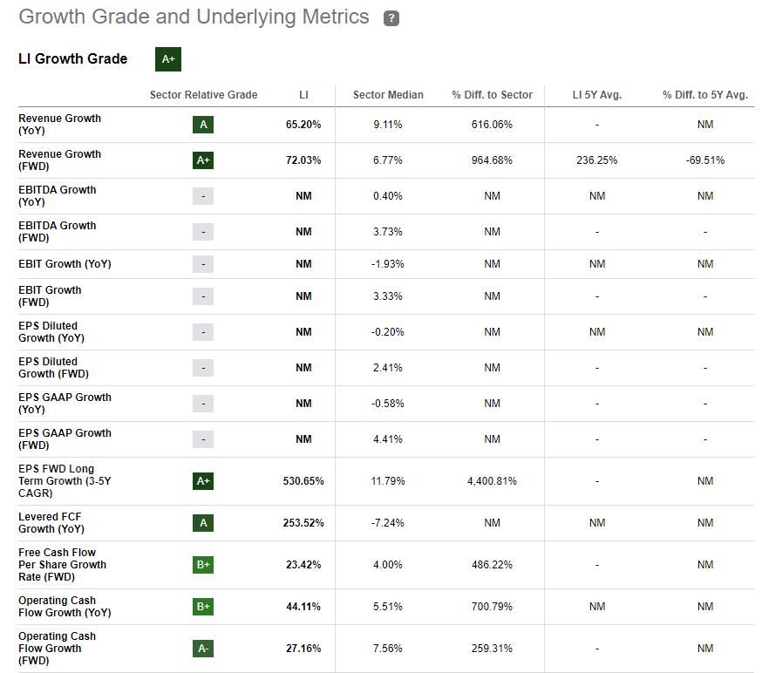This screenshot has height=673, width=762.
Task: Click the grade badge for EPS Diluted Growth (FWD)
Action: 203,368
